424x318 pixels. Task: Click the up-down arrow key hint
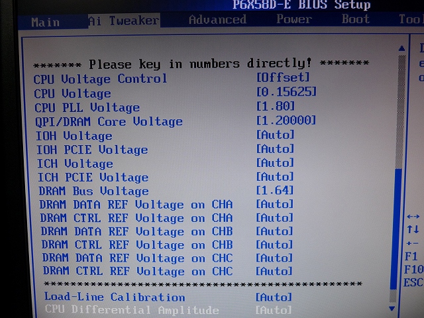(413, 230)
